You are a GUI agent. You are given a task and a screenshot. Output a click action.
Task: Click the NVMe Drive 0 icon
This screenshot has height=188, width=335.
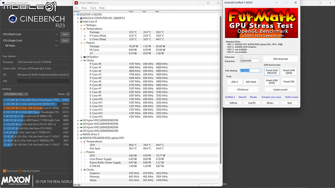click(x=81, y=134)
